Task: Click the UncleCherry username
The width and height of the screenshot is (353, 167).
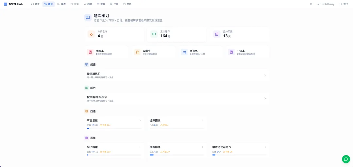Action: (x=328, y=4)
